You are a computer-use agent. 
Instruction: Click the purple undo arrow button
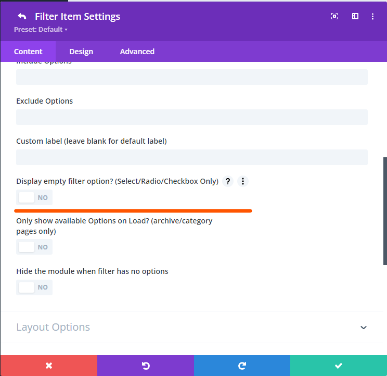coord(145,366)
